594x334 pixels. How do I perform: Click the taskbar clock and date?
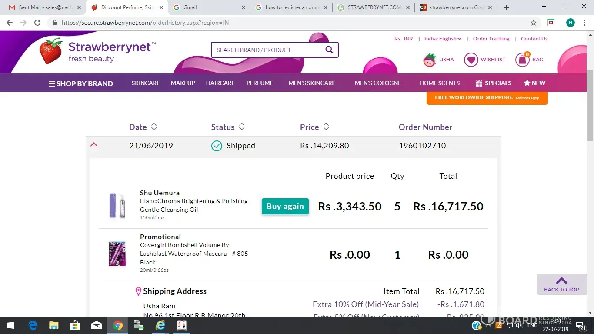click(557, 325)
